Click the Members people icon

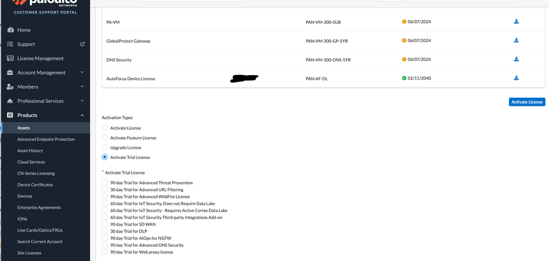[x=10, y=87]
